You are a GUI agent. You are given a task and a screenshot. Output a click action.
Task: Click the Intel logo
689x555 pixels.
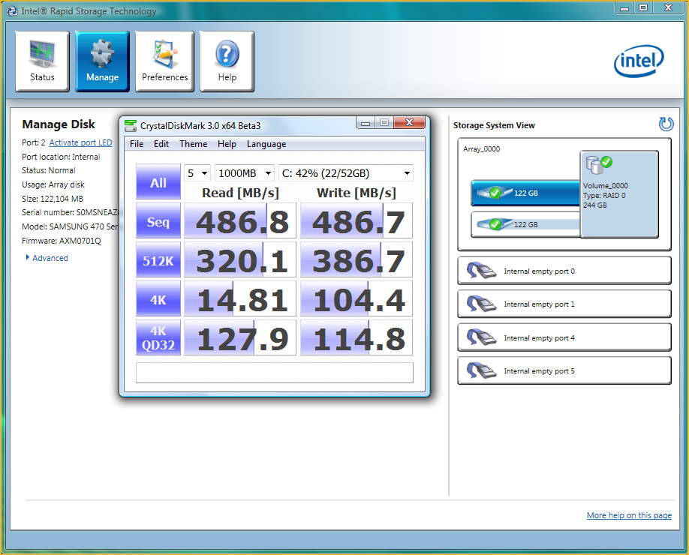pos(639,61)
